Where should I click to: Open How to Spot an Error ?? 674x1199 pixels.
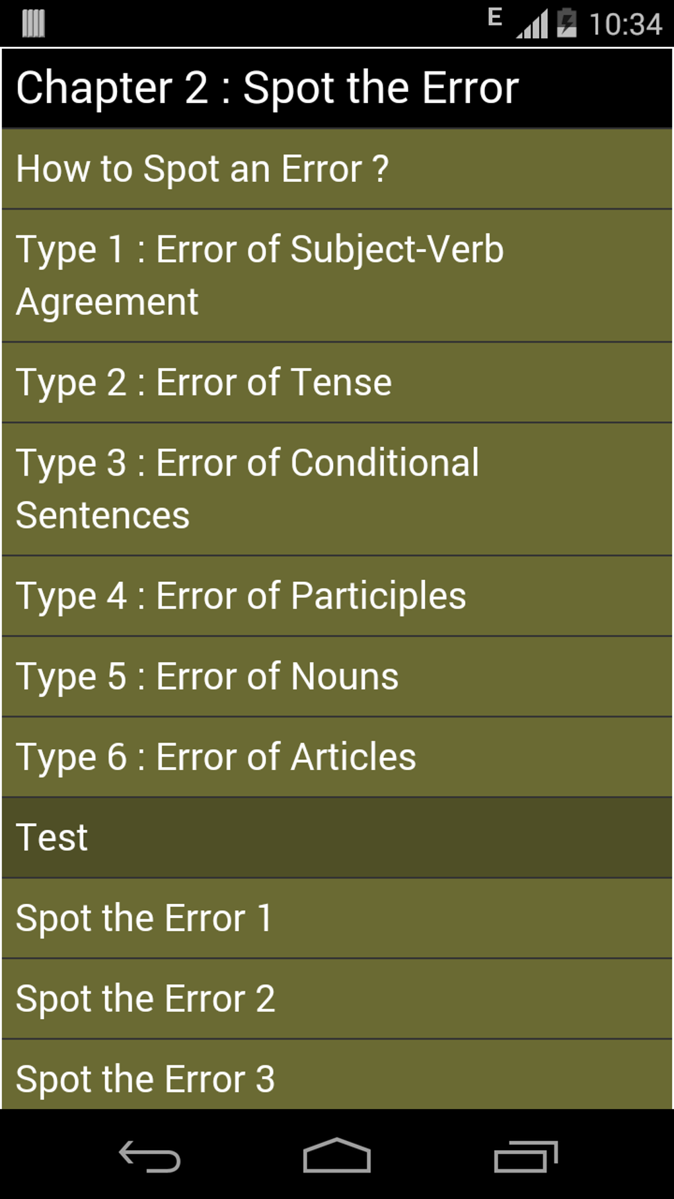tap(337, 169)
